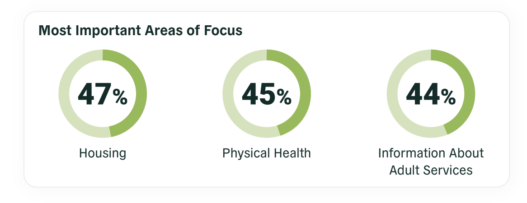The width and height of the screenshot is (527, 203).
Task: Click the Housing donut chart
Action: click(103, 94)
